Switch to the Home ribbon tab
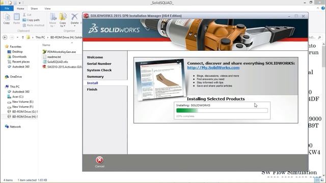Screen dimensions: 326x183 click(20, 9)
